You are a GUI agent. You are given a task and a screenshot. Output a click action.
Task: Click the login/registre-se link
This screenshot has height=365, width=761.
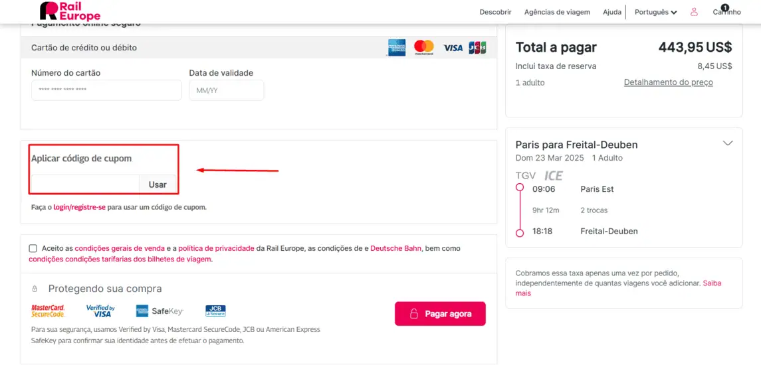coord(80,207)
